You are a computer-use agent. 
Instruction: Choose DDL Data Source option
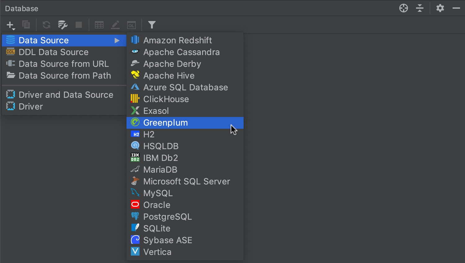click(64, 52)
